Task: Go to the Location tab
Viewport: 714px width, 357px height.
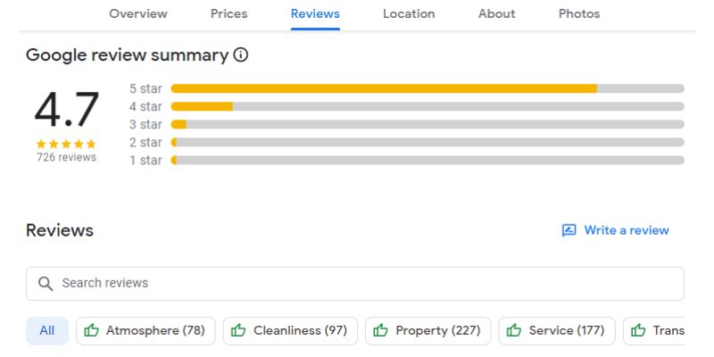Action: [409, 13]
